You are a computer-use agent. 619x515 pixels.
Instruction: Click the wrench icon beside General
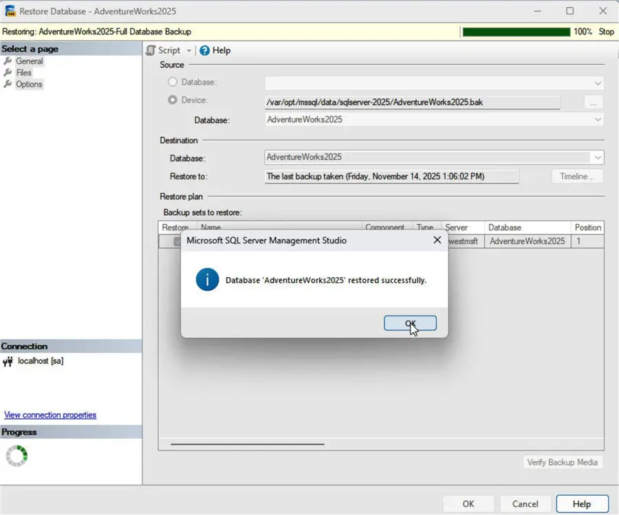click(8, 61)
